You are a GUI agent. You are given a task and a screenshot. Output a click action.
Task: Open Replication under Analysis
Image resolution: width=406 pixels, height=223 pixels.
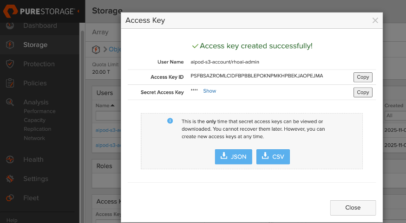tap(38, 129)
